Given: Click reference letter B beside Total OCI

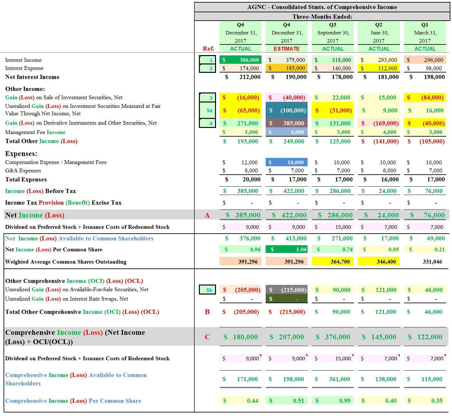Looking at the screenshot, I should tap(207, 312).
